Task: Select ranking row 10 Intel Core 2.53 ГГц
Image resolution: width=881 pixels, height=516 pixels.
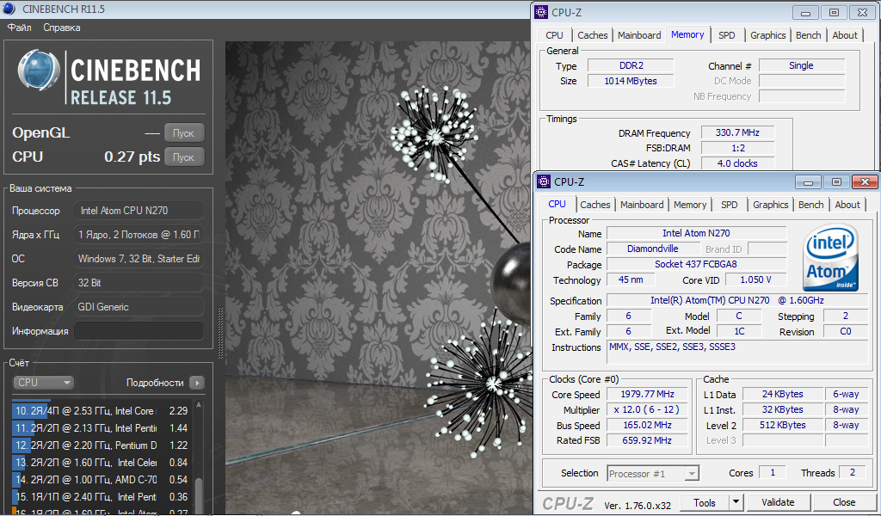Action: coord(102,411)
